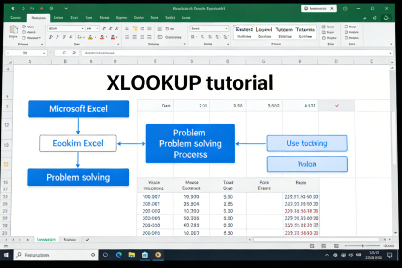Click the highlighted yellow alignment icon

pyautogui.click(x=135, y=28)
